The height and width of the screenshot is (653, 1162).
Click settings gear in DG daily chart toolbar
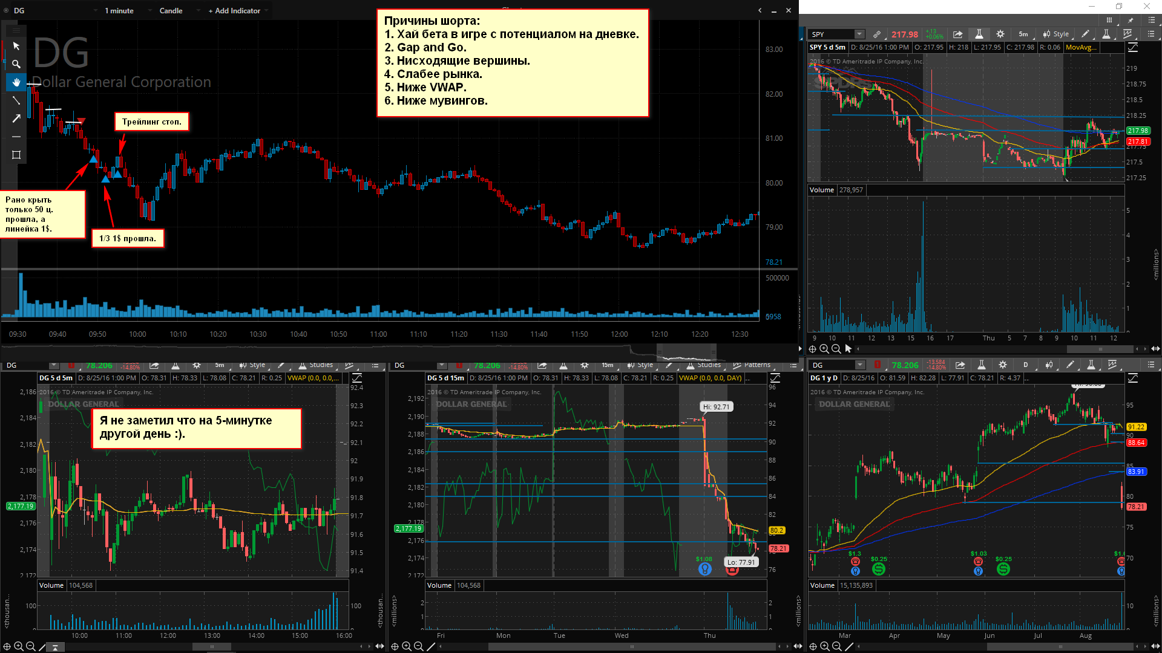pos(1003,365)
